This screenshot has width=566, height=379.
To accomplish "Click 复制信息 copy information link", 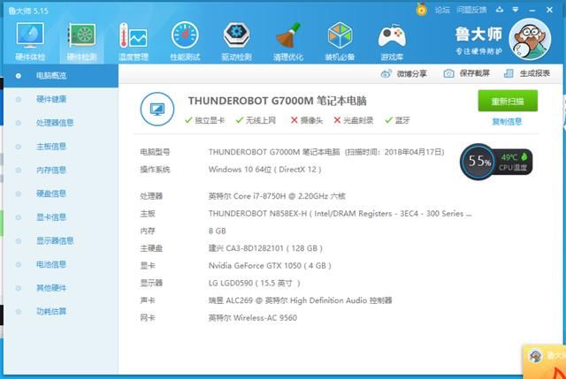I will click(x=507, y=122).
